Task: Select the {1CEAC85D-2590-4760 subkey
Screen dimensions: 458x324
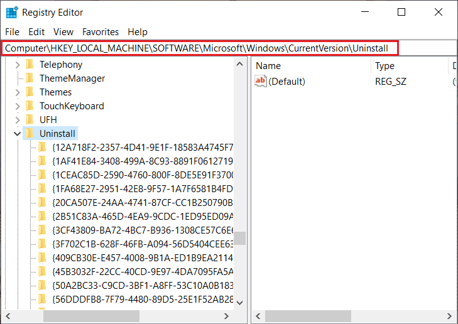Action: click(x=143, y=175)
